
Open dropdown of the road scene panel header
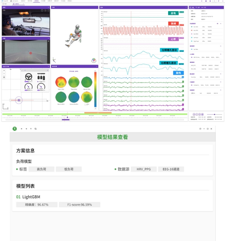pos(48,38)
